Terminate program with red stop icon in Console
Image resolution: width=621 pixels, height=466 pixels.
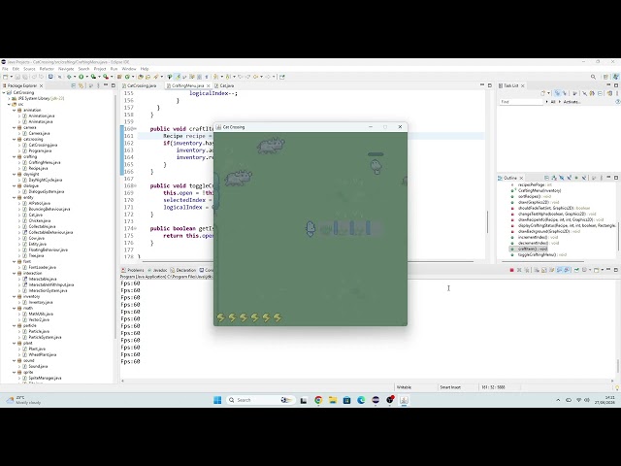coord(511,270)
